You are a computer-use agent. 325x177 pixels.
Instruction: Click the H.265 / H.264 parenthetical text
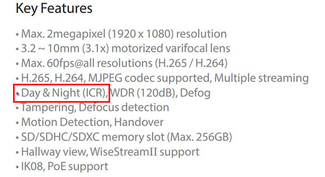click(x=191, y=63)
